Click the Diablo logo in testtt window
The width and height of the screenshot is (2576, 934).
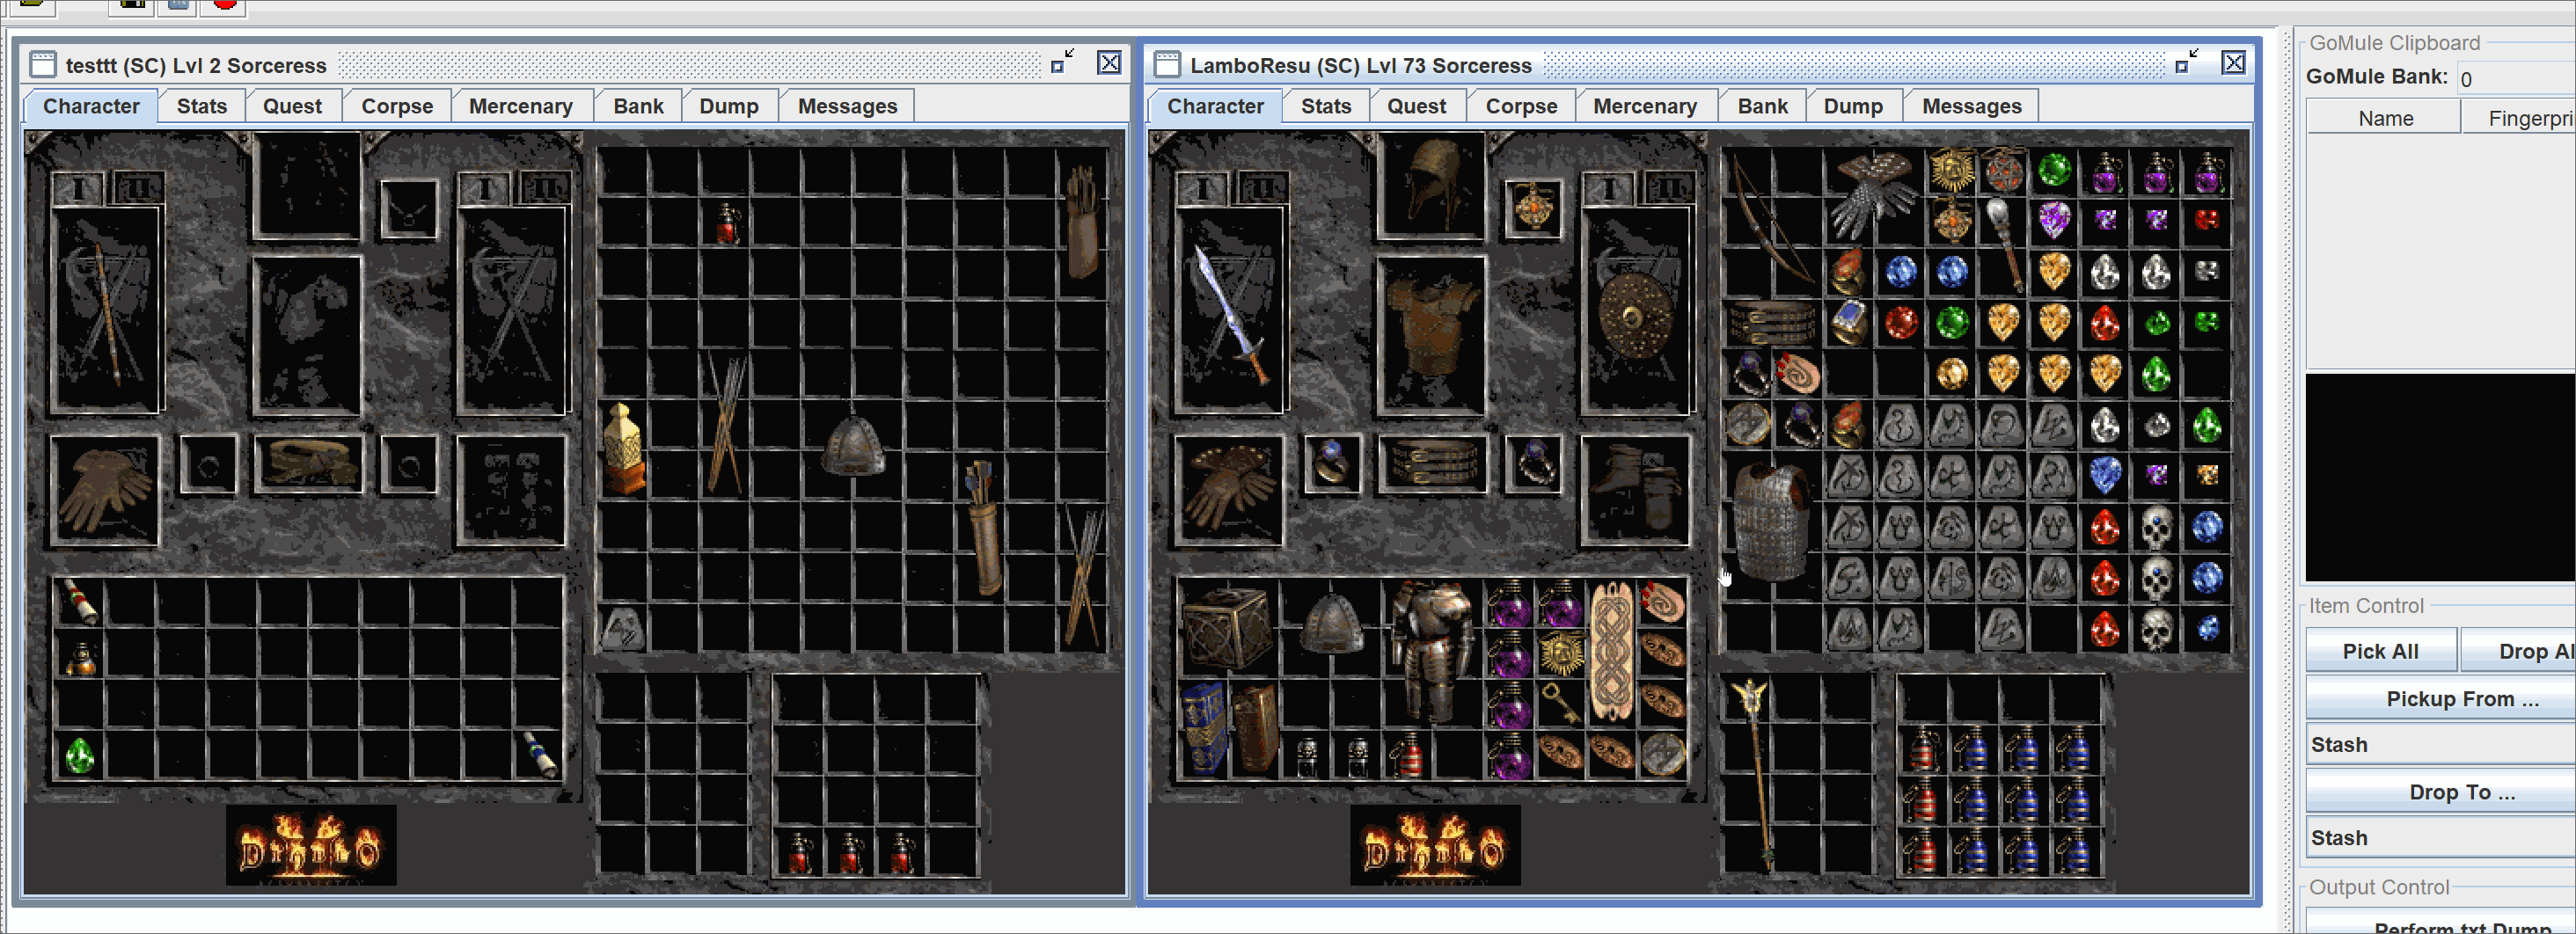pos(311,846)
